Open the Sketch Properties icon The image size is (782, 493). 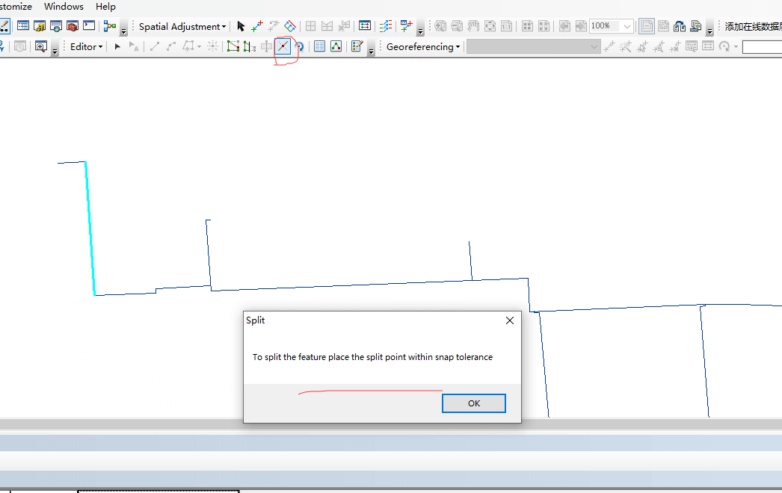coord(336,46)
